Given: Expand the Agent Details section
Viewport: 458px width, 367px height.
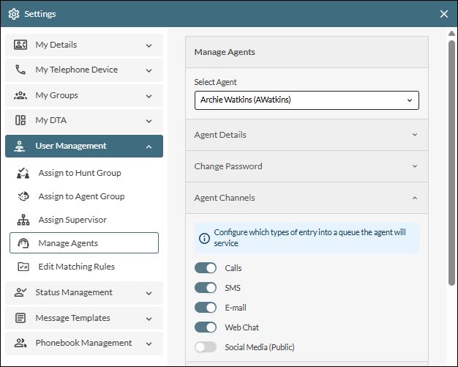Looking at the screenshot, I should (307, 135).
